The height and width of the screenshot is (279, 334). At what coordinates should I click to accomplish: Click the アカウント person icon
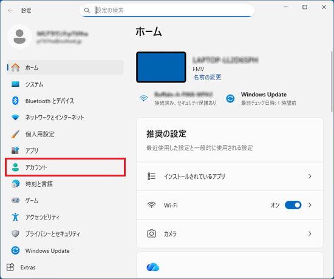click(x=15, y=167)
